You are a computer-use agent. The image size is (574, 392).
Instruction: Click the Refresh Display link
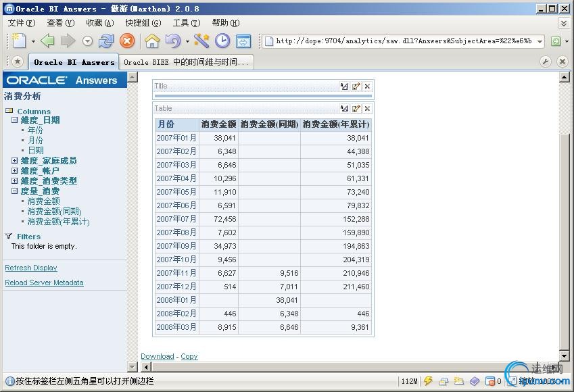pos(31,268)
